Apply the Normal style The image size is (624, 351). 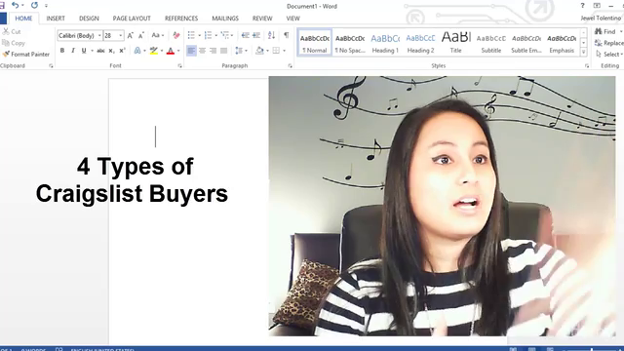(x=314, y=43)
